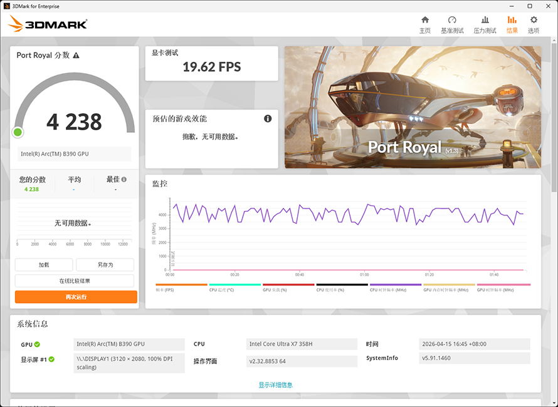The width and height of the screenshot is (558, 407).
Task: Open the 基准测试 benchmarks tab
Action: coord(452,25)
